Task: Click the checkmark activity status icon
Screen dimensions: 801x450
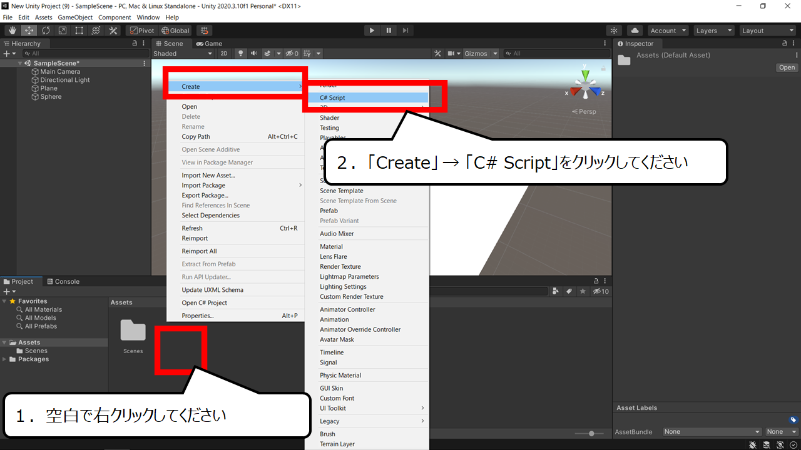Action: [x=793, y=444]
